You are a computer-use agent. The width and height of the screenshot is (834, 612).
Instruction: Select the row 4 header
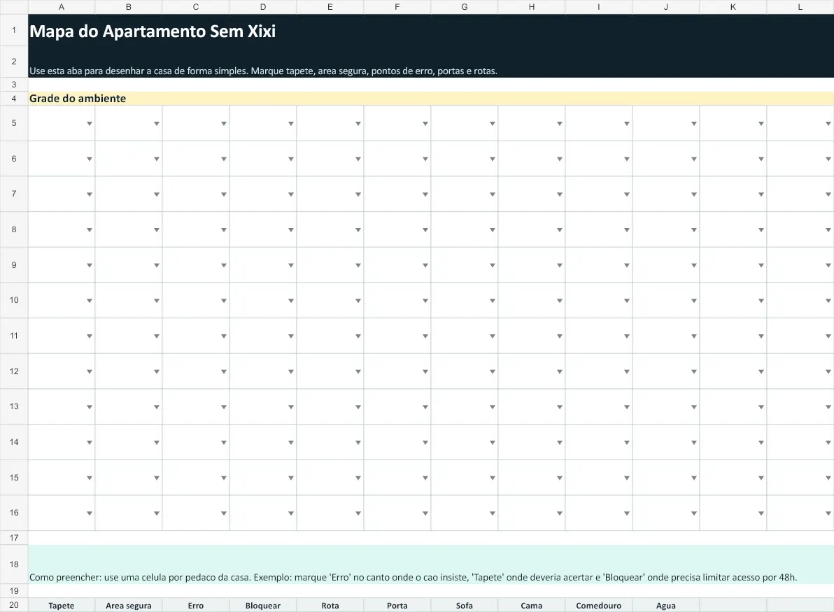coord(14,99)
